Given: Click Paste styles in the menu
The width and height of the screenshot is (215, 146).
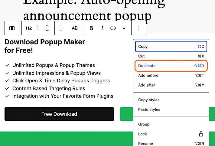Looking at the screenshot, I should 171,109.
